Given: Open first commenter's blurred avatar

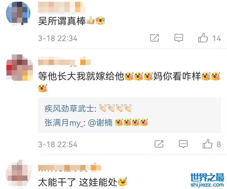Looking at the screenshot, I should pos(18,13).
